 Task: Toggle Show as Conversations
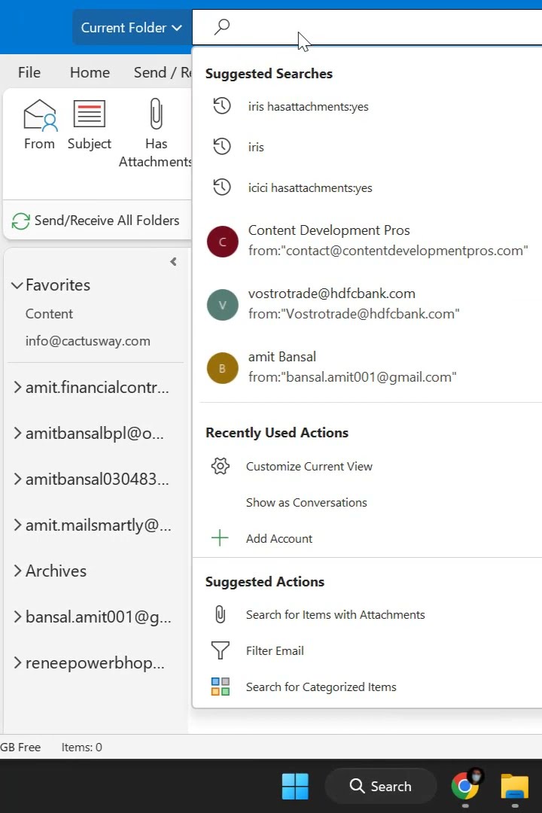coord(306,503)
